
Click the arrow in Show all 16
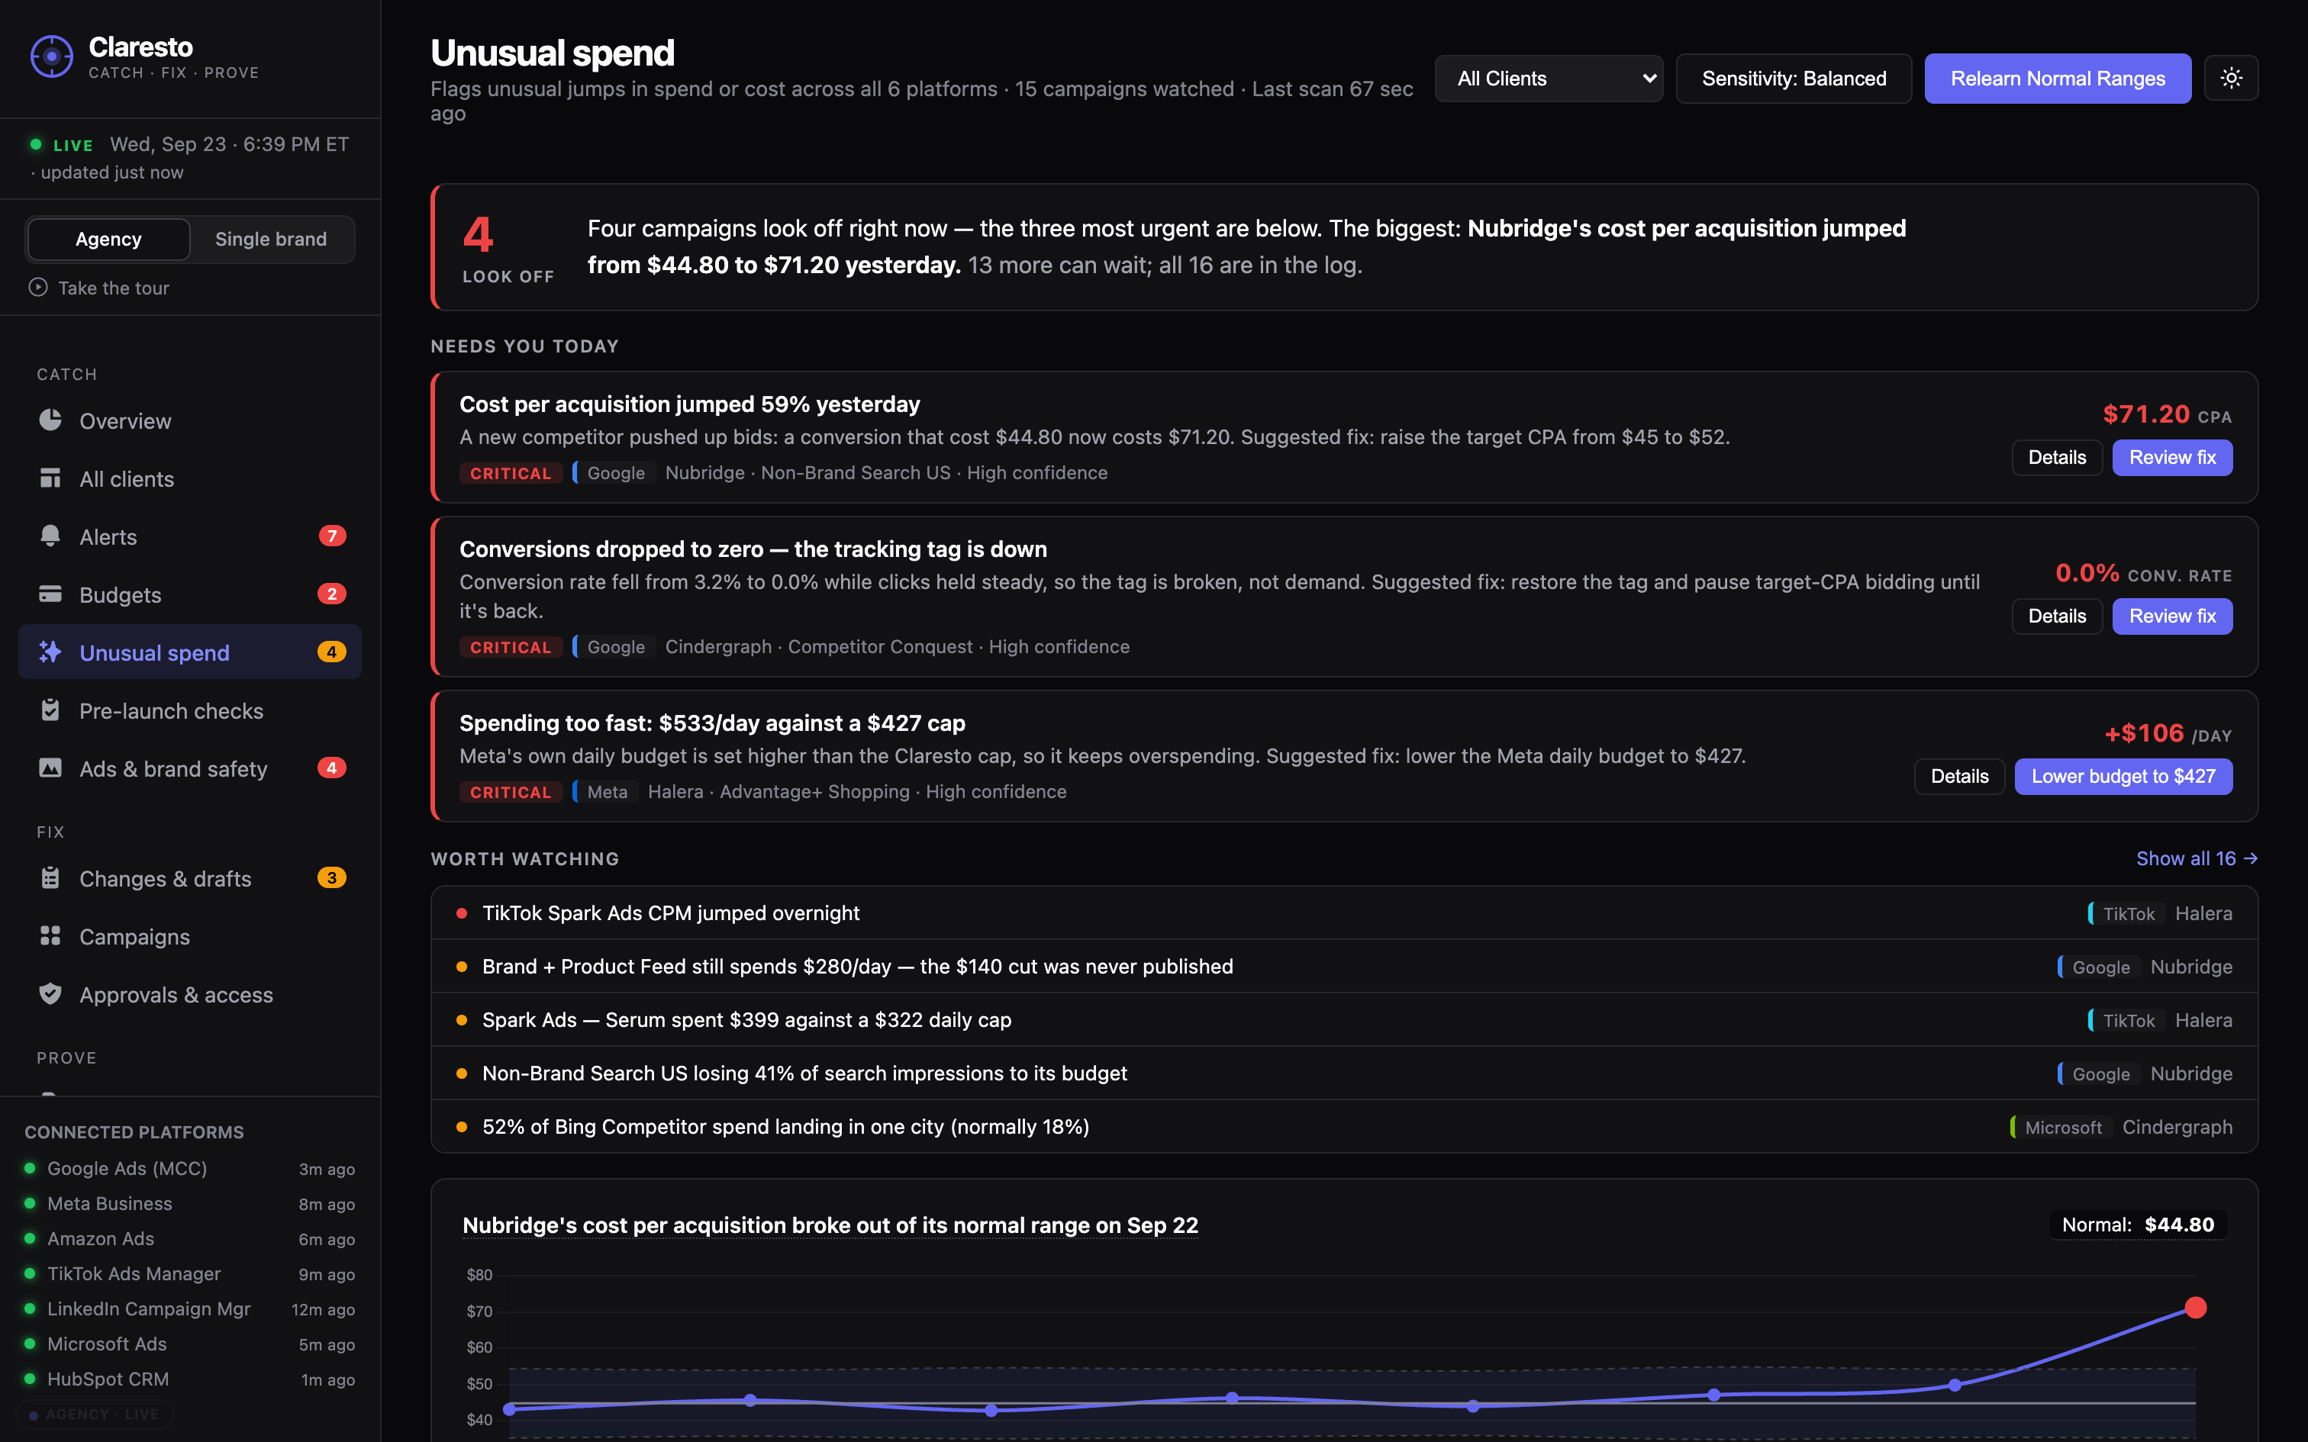(2251, 858)
